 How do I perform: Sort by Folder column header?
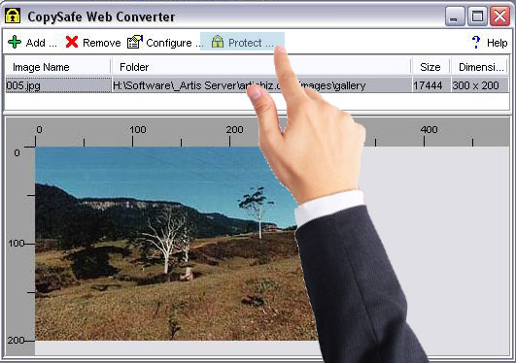point(261,67)
